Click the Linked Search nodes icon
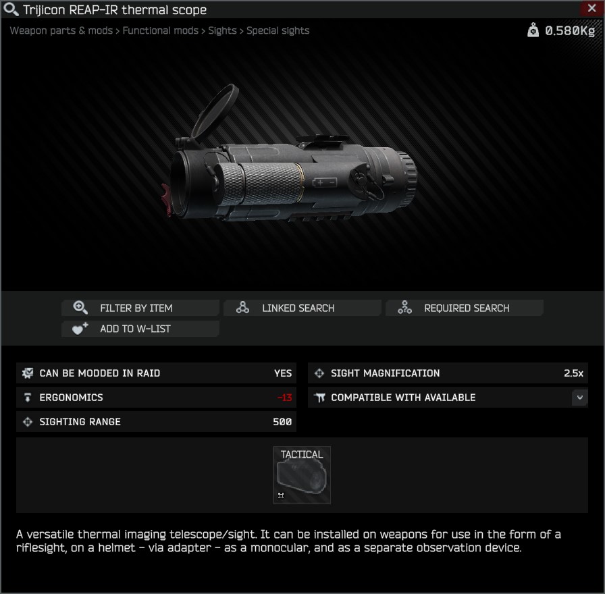Image resolution: width=605 pixels, height=594 pixels. point(242,307)
